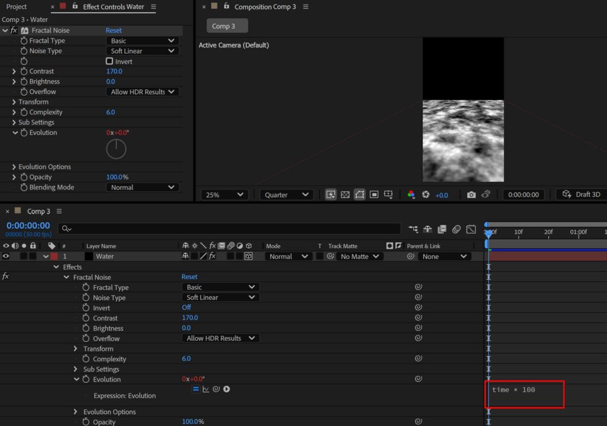Switch to the Project tab
This screenshot has height=426, width=607.
16,7
